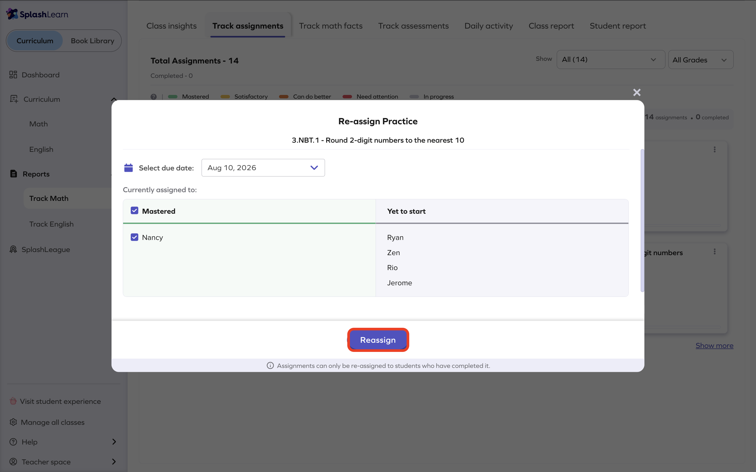The width and height of the screenshot is (756, 472).
Task: Open the Track assessments tab
Action: click(413, 26)
